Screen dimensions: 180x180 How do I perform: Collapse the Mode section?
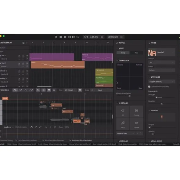pos(117,48)
